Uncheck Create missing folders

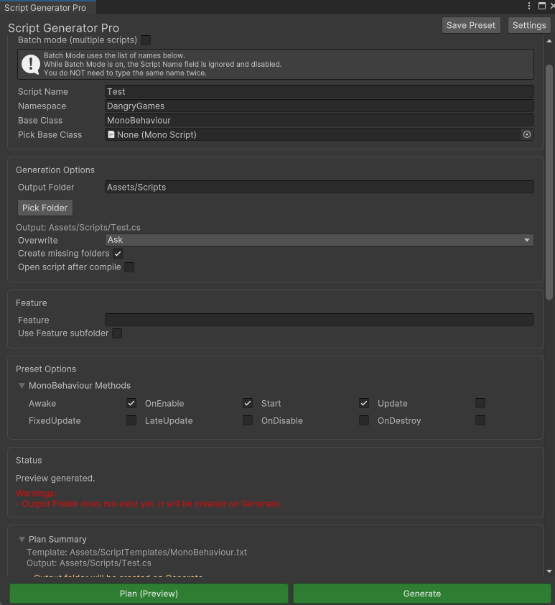click(x=118, y=254)
